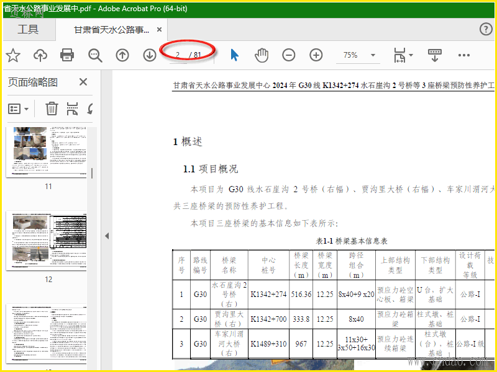
Task: Click the page 11 label
Action: 48,187
